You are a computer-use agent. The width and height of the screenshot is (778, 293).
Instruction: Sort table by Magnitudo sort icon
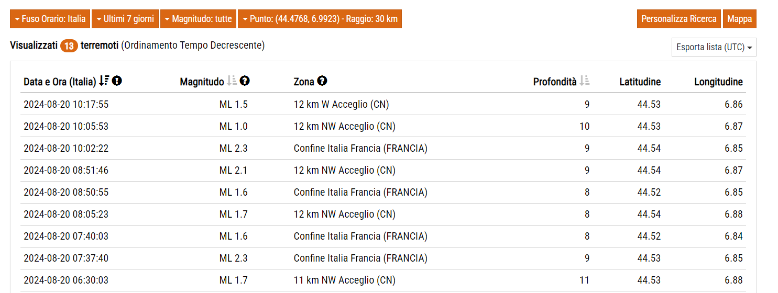[x=232, y=81]
